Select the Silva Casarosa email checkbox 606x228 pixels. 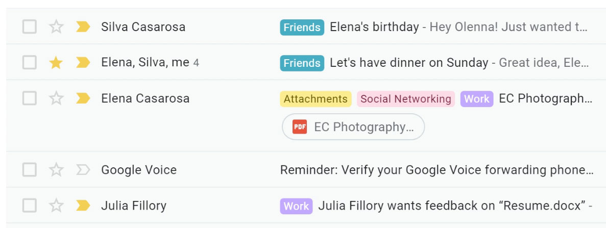click(x=30, y=27)
